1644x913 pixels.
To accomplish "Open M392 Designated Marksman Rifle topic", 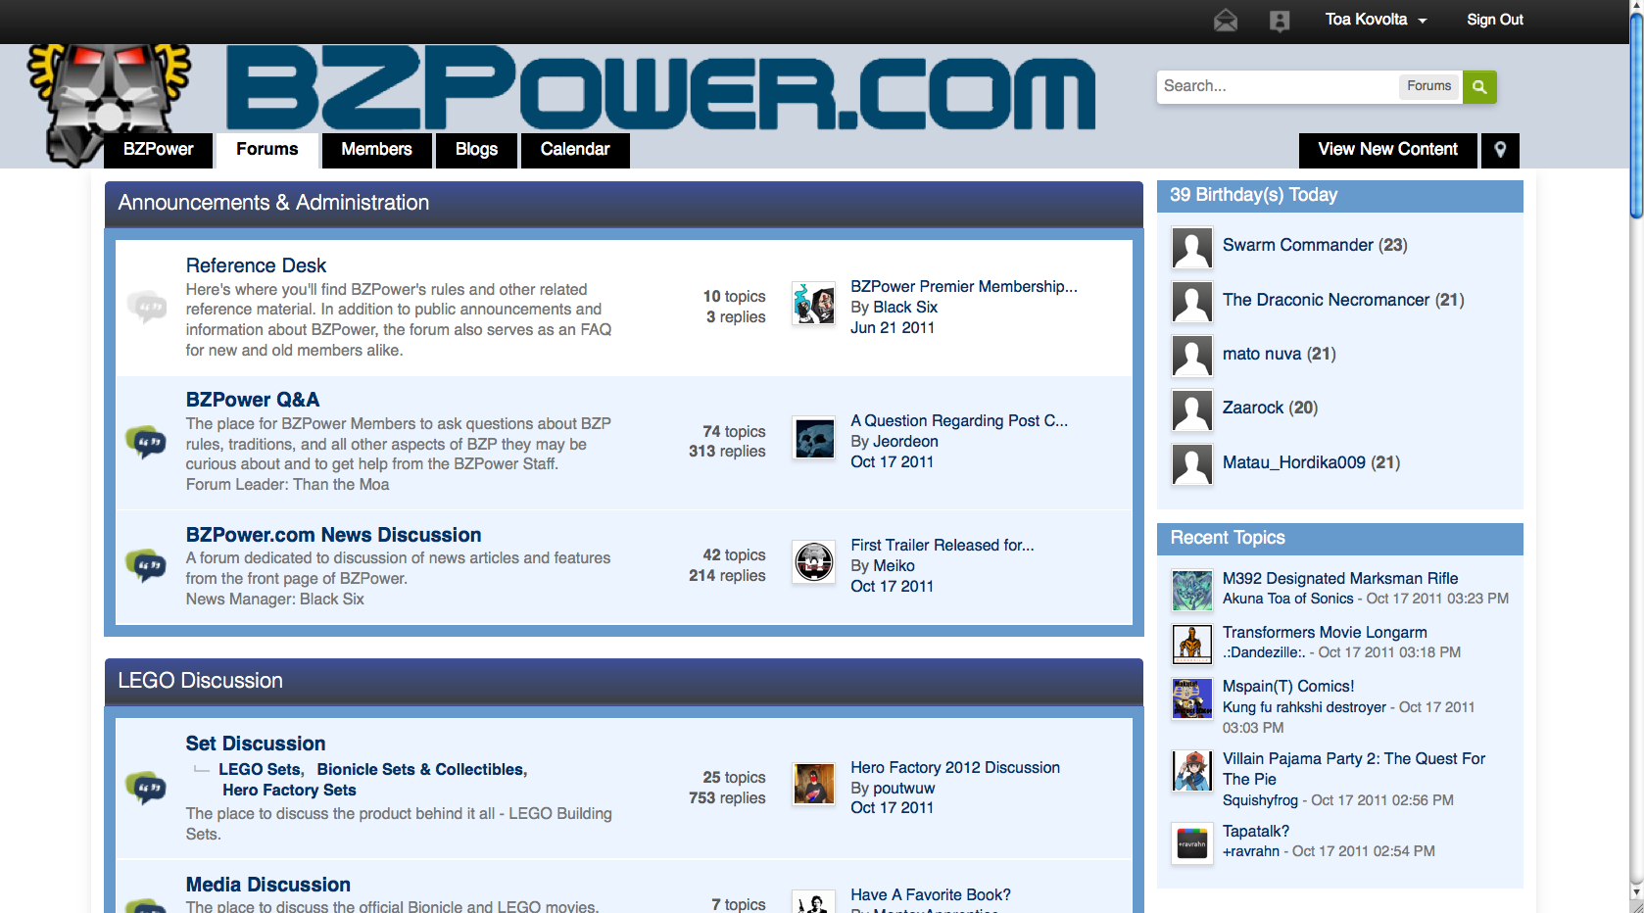I will pos(1340,579).
